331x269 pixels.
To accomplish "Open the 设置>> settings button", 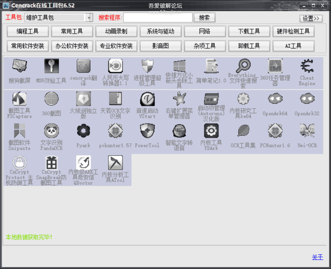I will coord(311,18).
